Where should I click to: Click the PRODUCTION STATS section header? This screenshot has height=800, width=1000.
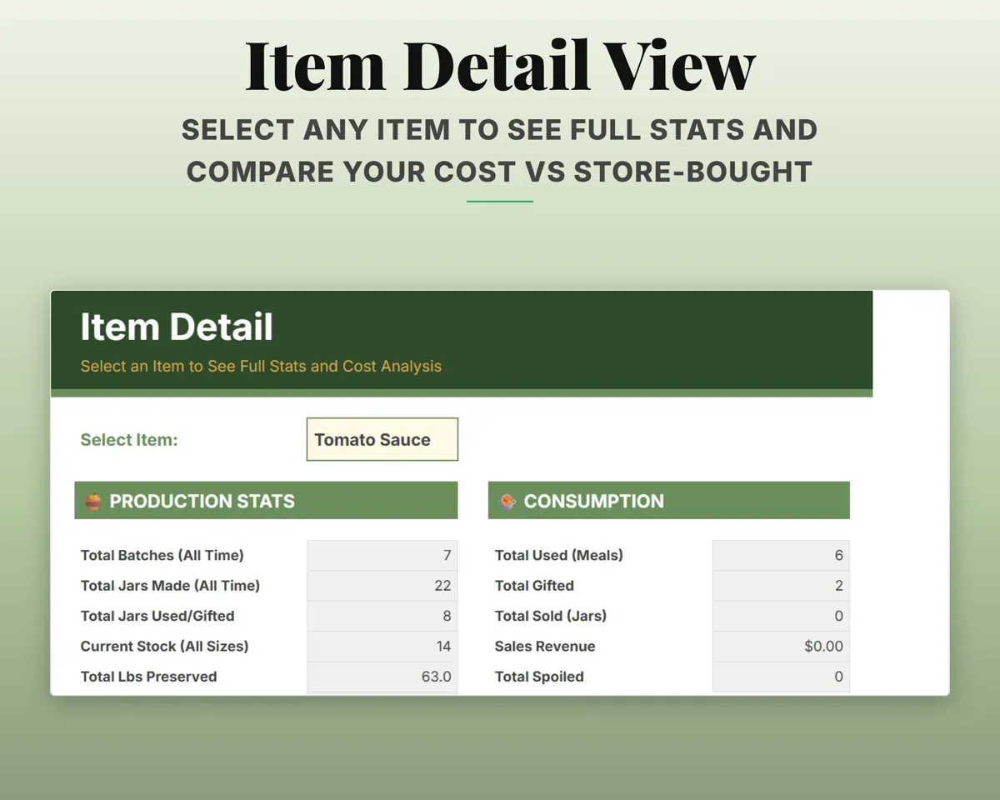[266, 500]
